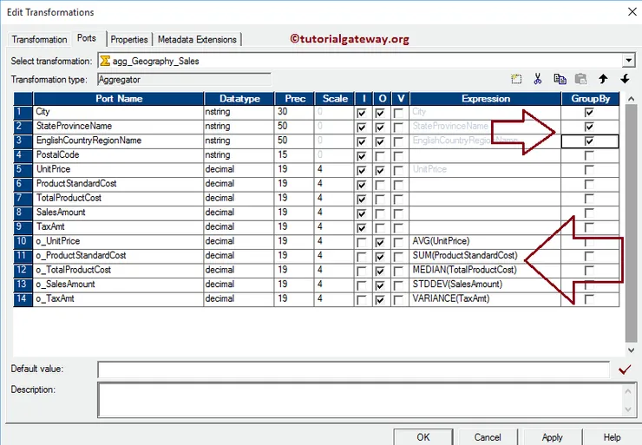Screen dimensions: 642x445
Task: Select the SUM(ProductStandardCost) expression cell
Action: pyautogui.click(x=484, y=256)
